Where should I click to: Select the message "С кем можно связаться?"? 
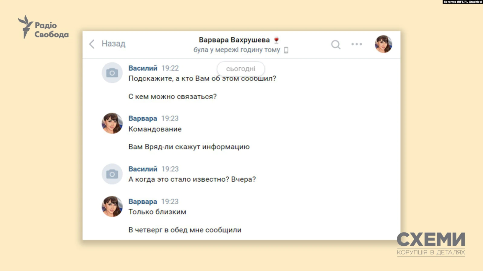pyautogui.click(x=172, y=97)
